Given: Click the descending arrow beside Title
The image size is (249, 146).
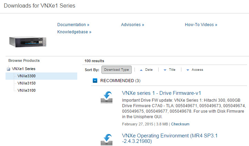Looking at the screenshot, I should click(x=165, y=70).
